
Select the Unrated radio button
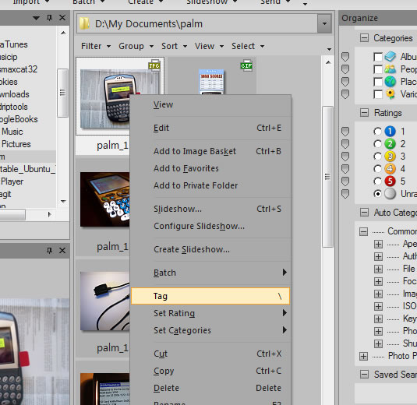pyautogui.click(x=377, y=194)
